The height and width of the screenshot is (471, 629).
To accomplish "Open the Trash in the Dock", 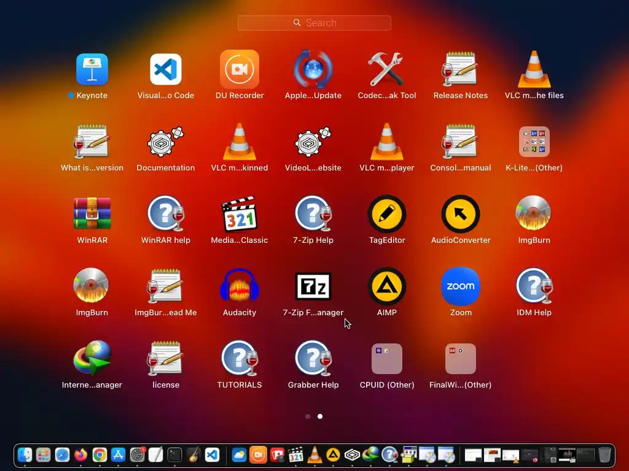I will [x=604, y=455].
